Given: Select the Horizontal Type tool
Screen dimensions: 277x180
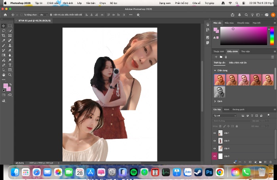Looking at the screenshot, I should 10,65.
